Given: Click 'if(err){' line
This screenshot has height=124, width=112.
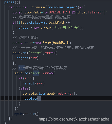Looking at the screenshot, I should pyautogui.click(x=26, y=78).
